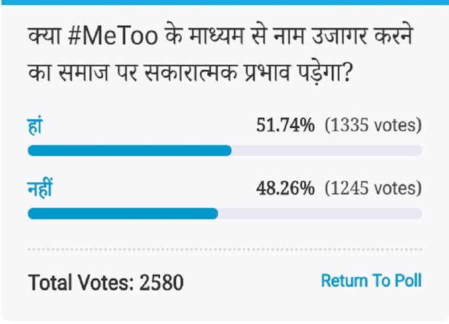Image resolution: width=449 pixels, height=324 pixels.
Task: Click the blue header strip at top
Action: point(224,2)
